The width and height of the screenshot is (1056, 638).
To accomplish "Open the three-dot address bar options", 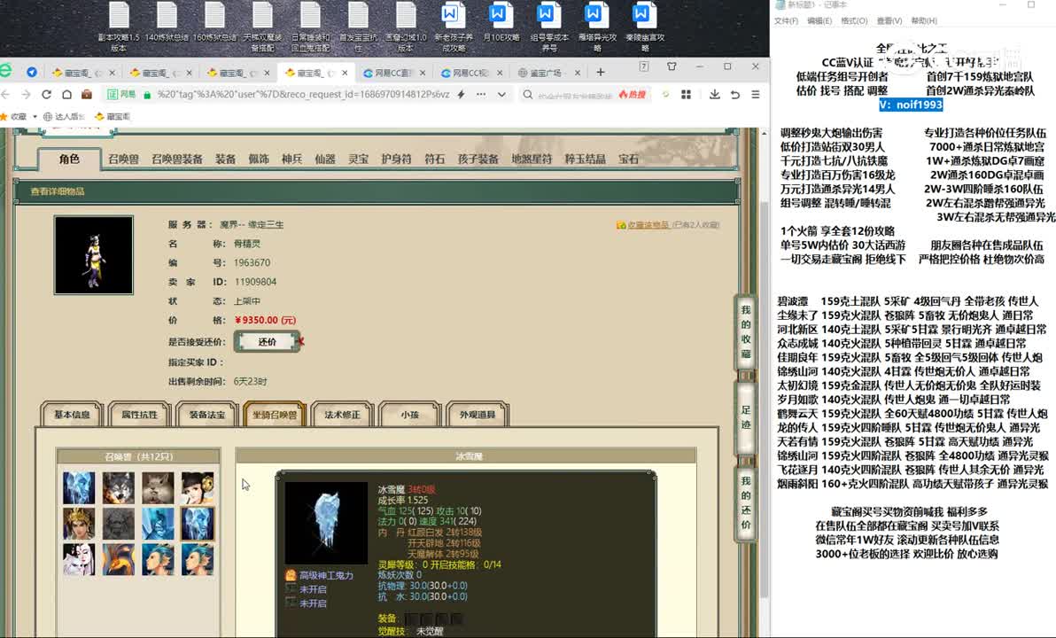I will 481,94.
